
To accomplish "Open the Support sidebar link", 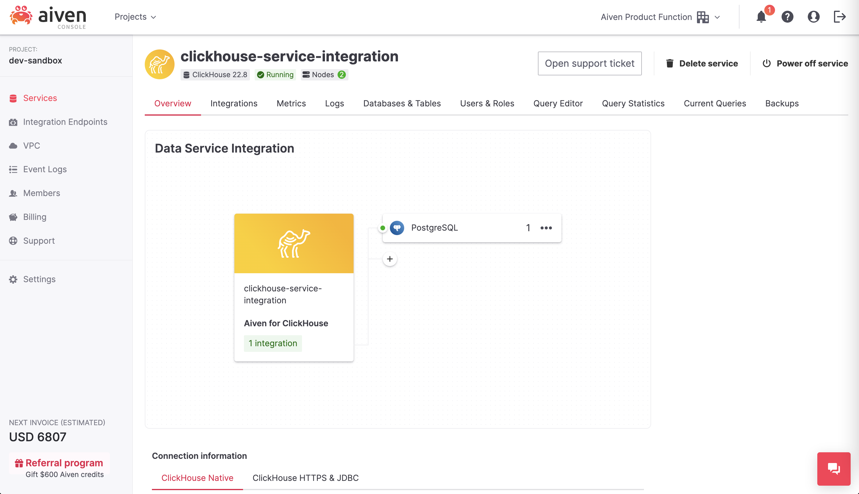I will tap(39, 241).
